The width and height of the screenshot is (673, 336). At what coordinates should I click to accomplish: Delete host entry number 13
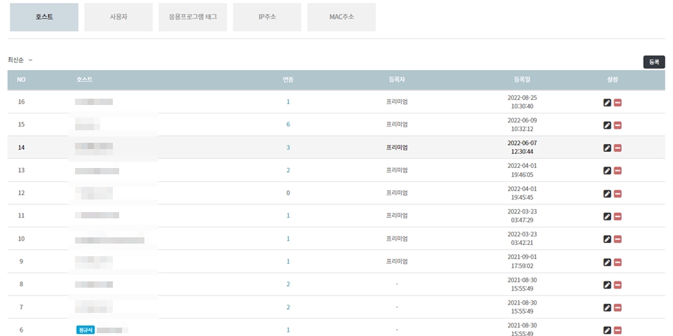(618, 171)
